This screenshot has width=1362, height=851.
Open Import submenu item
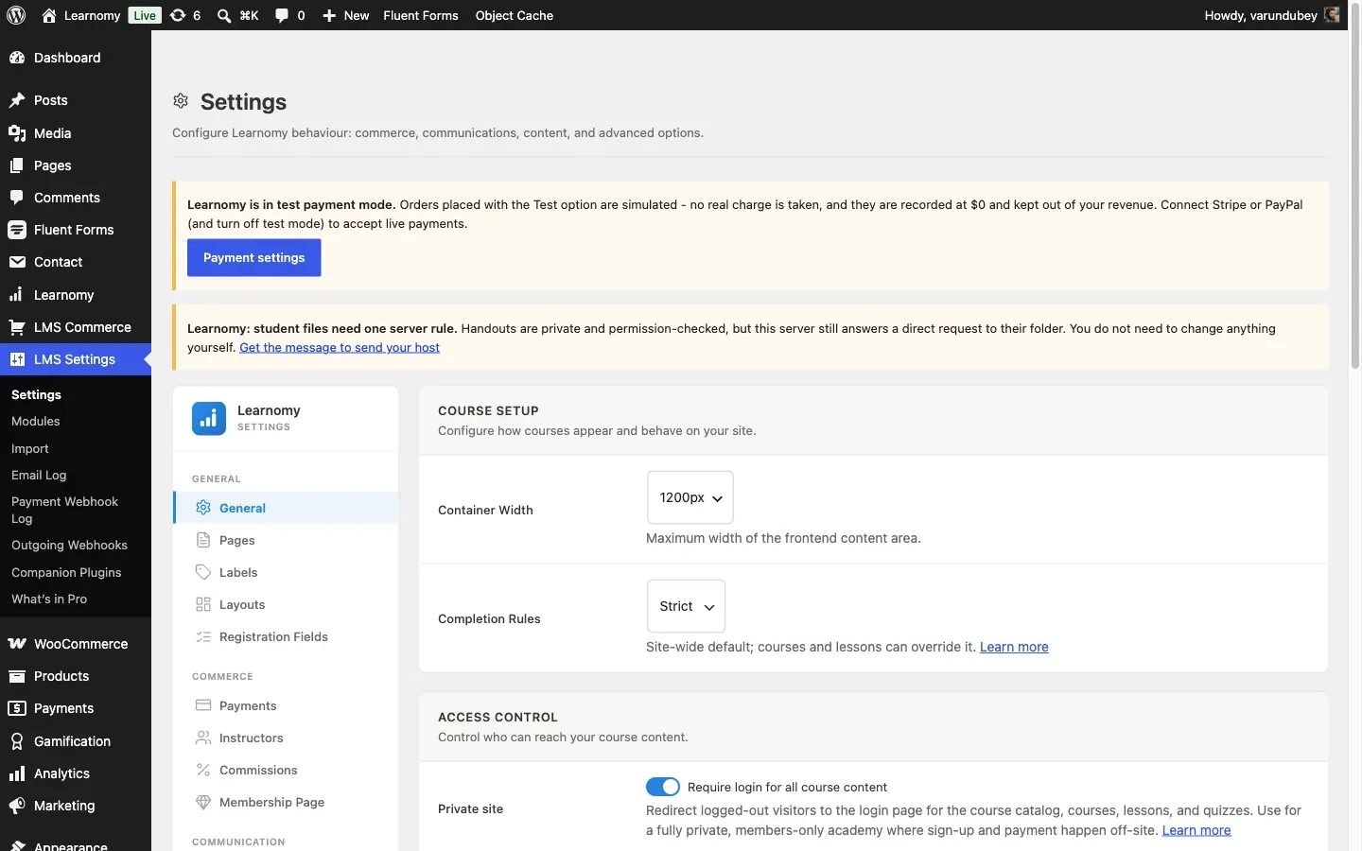click(76, 448)
